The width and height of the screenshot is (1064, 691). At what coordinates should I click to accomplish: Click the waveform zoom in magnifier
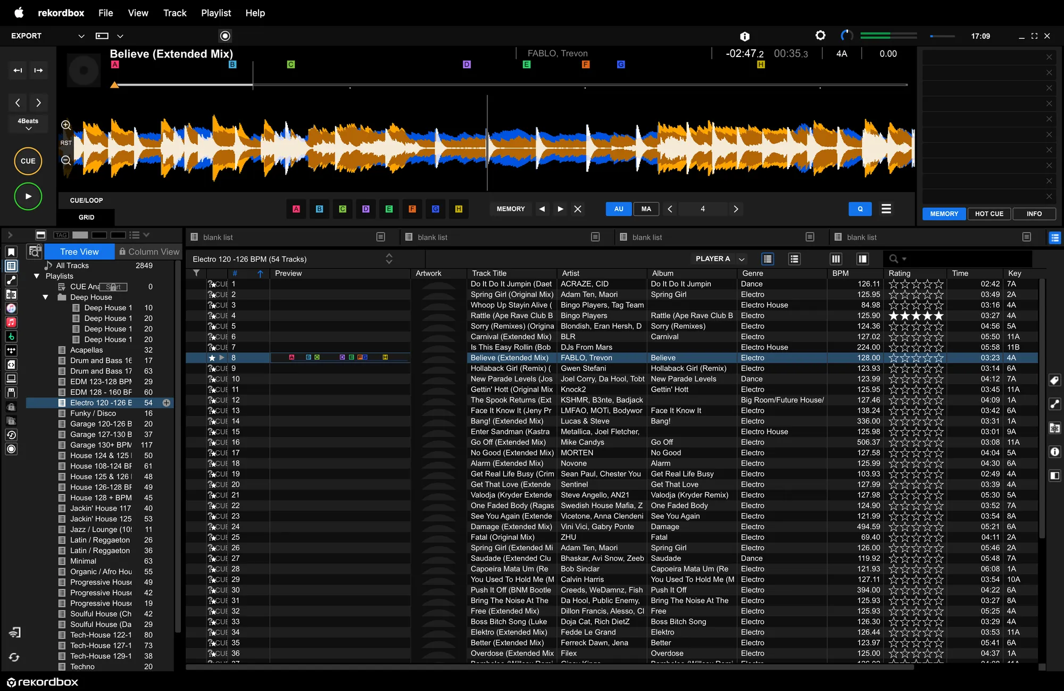[x=66, y=125]
